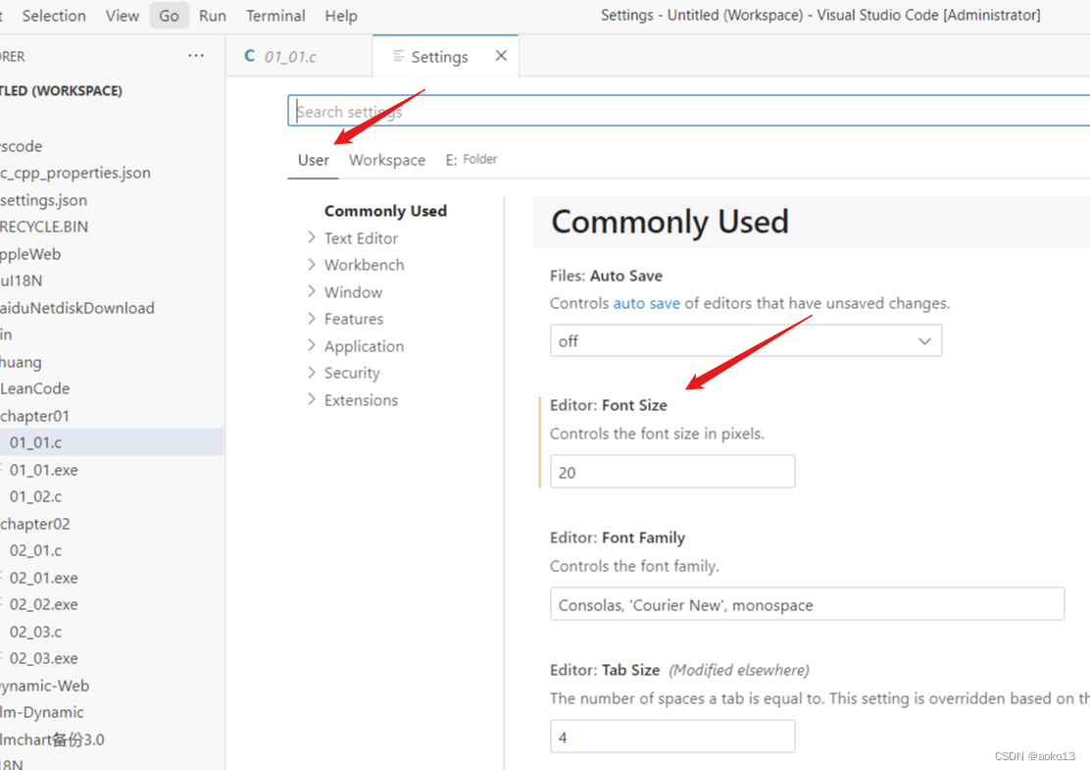1090x770 pixels.
Task: Open the Go menu
Action: coord(169,16)
